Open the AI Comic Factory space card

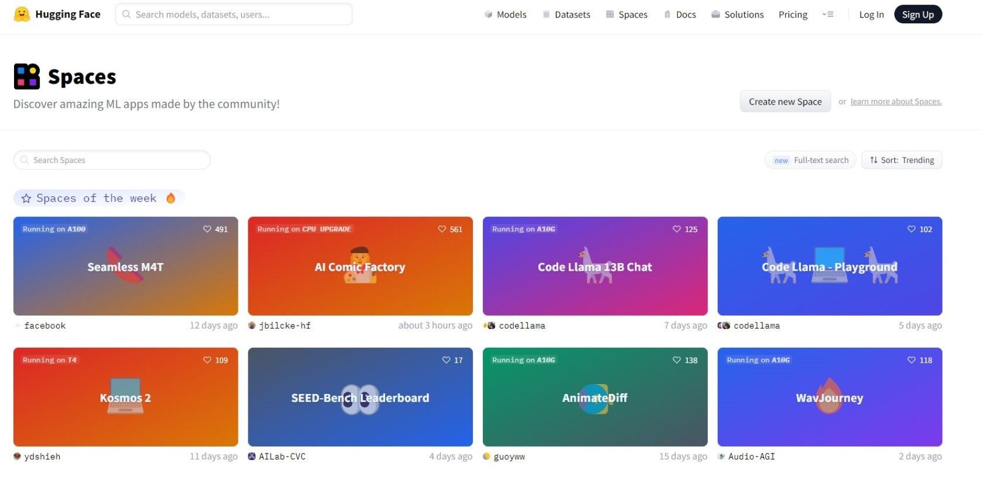[x=360, y=266]
